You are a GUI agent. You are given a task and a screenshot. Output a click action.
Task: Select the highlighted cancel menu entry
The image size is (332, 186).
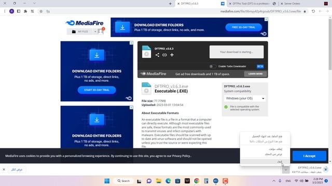265,162
